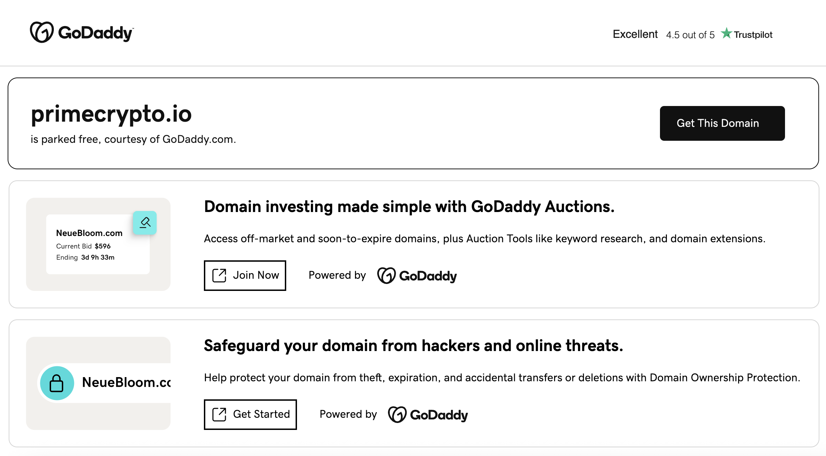The height and width of the screenshot is (456, 826).
Task: Click the 4.5 out of 5 score
Action: tap(690, 35)
